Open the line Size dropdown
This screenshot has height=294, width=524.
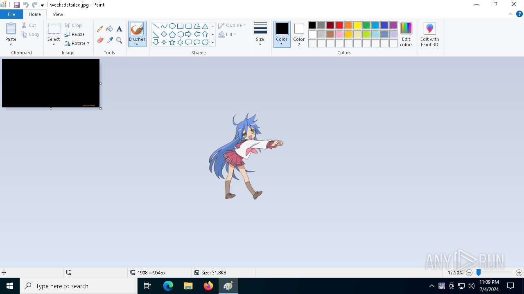260,34
